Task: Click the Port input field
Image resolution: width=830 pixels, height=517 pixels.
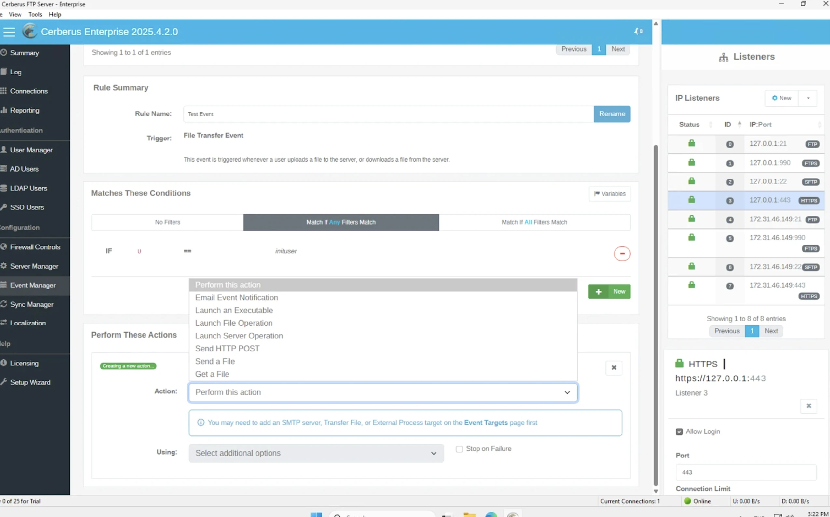Action: click(x=746, y=472)
